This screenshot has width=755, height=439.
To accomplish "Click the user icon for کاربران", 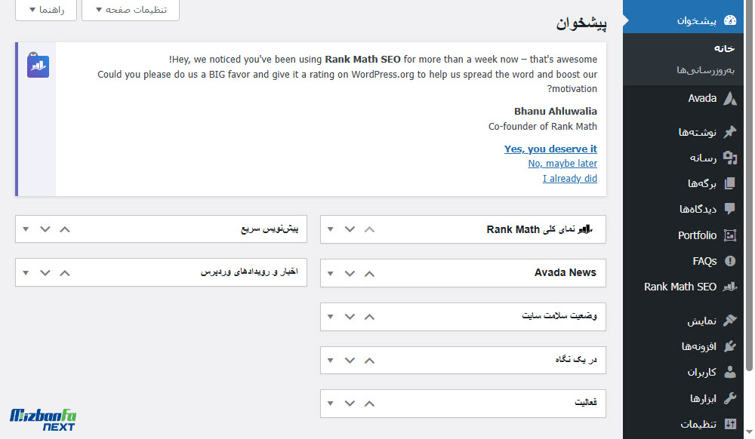I will coord(730,372).
